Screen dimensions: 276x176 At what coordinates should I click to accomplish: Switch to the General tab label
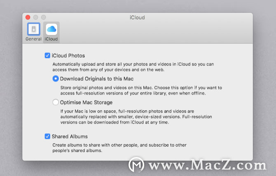[x=33, y=39]
